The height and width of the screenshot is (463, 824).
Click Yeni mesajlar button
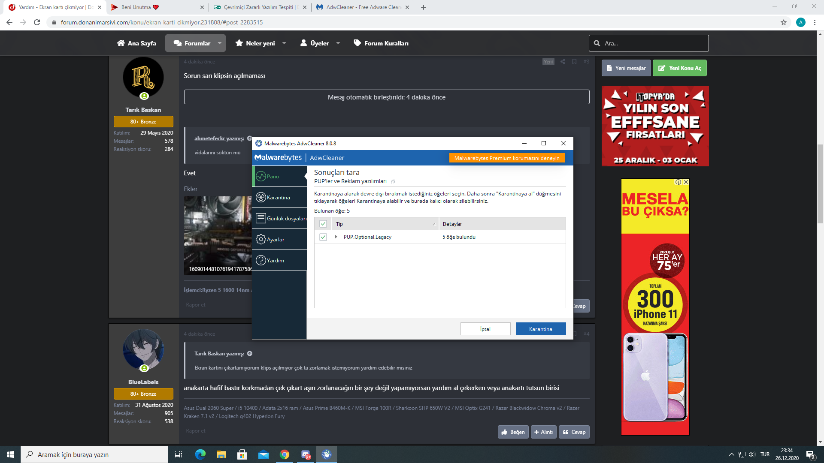pyautogui.click(x=626, y=68)
